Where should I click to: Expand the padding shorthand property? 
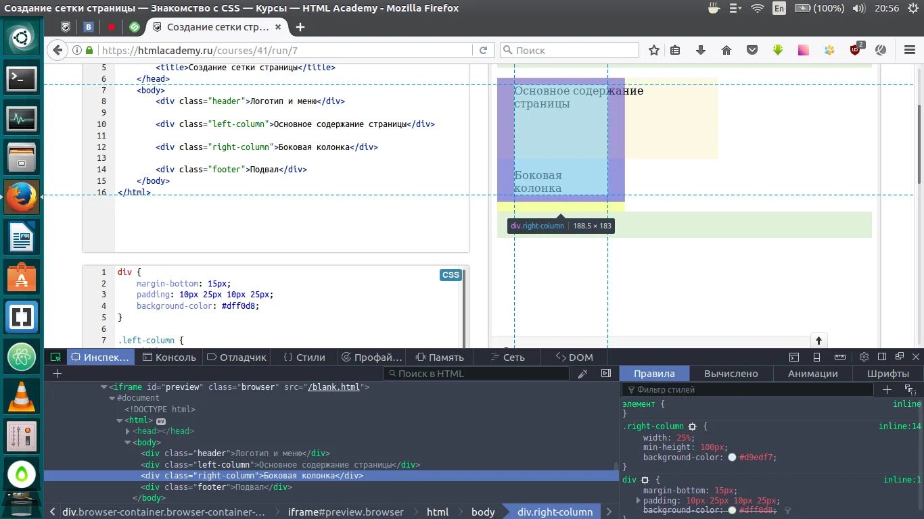[638, 501]
